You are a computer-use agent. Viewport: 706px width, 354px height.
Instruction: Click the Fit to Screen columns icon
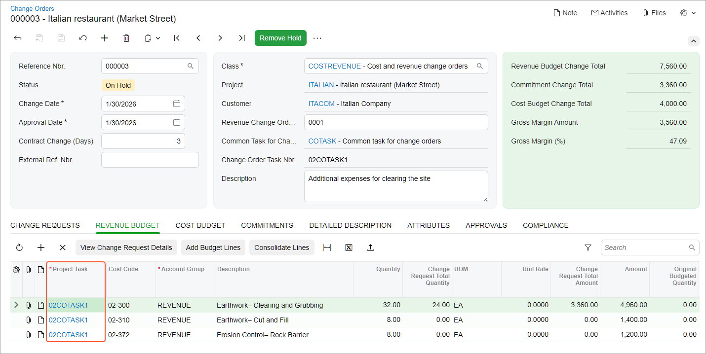[327, 248]
